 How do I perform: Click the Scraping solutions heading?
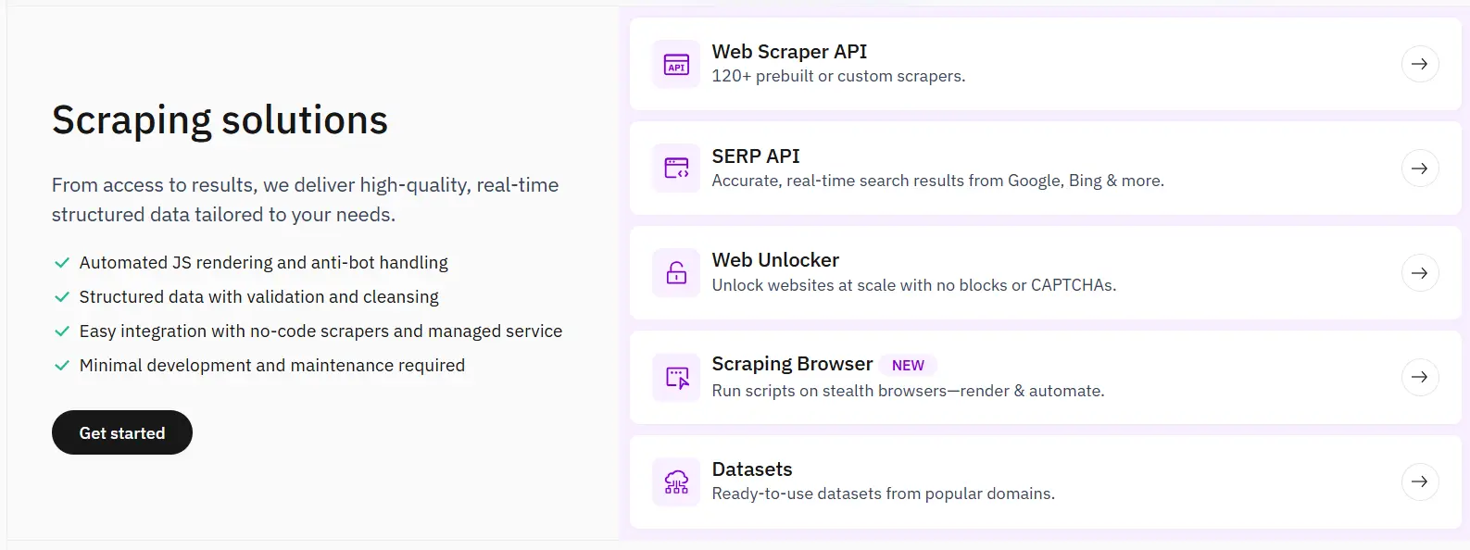220,120
